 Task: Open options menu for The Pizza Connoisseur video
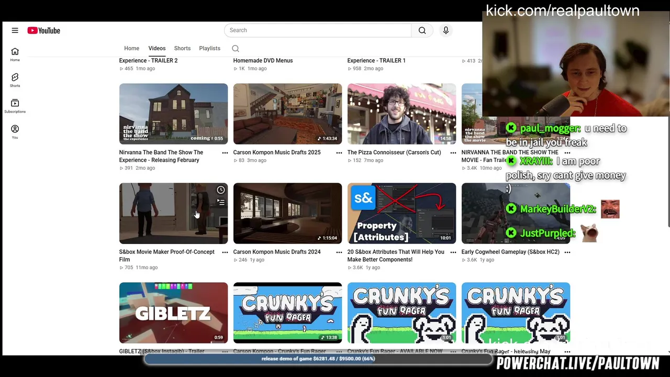(453, 153)
